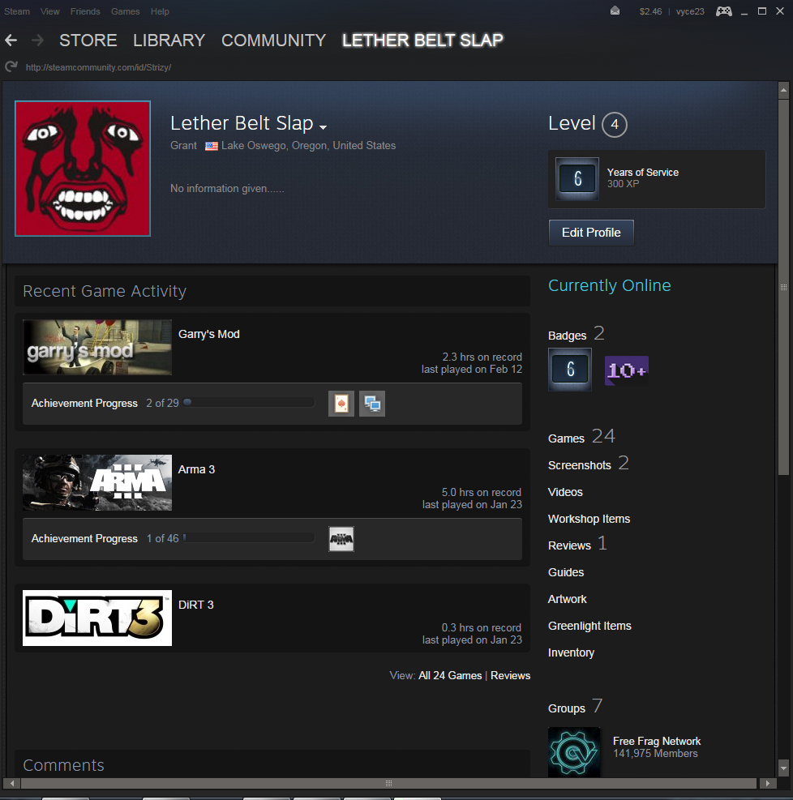Click the vertical scrollbar down arrow

pos(783,767)
